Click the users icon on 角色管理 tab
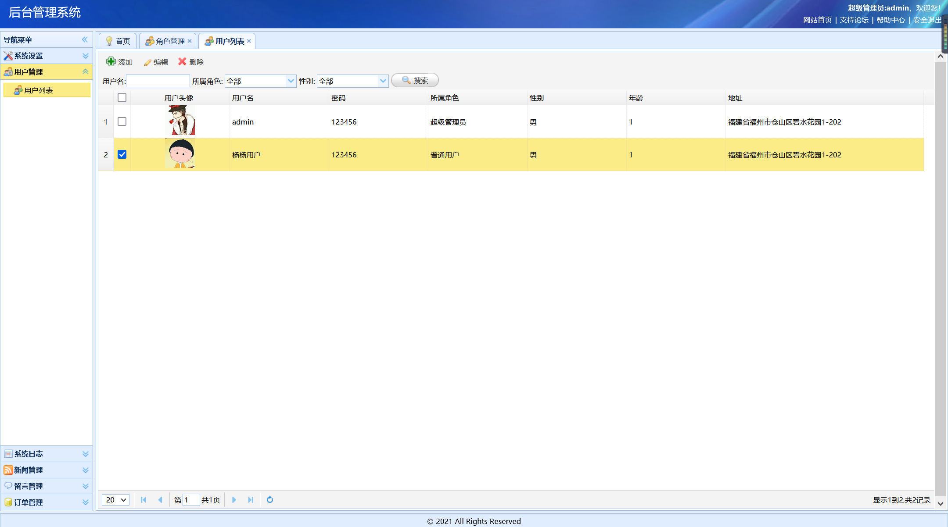The image size is (948, 527). pos(150,41)
